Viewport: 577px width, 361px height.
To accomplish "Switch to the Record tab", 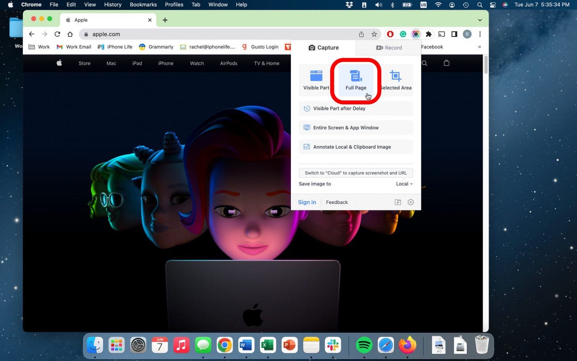I will (x=389, y=48).
